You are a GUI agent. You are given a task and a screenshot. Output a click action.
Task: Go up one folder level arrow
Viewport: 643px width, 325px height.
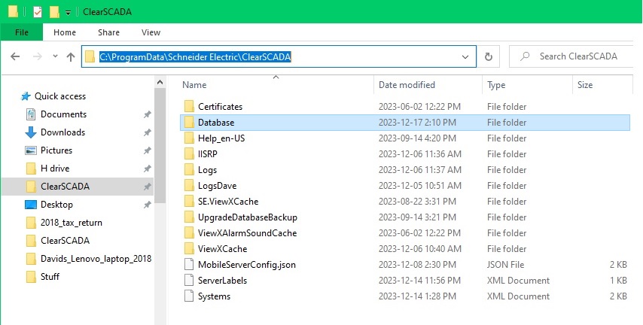(x=71, y=56)
